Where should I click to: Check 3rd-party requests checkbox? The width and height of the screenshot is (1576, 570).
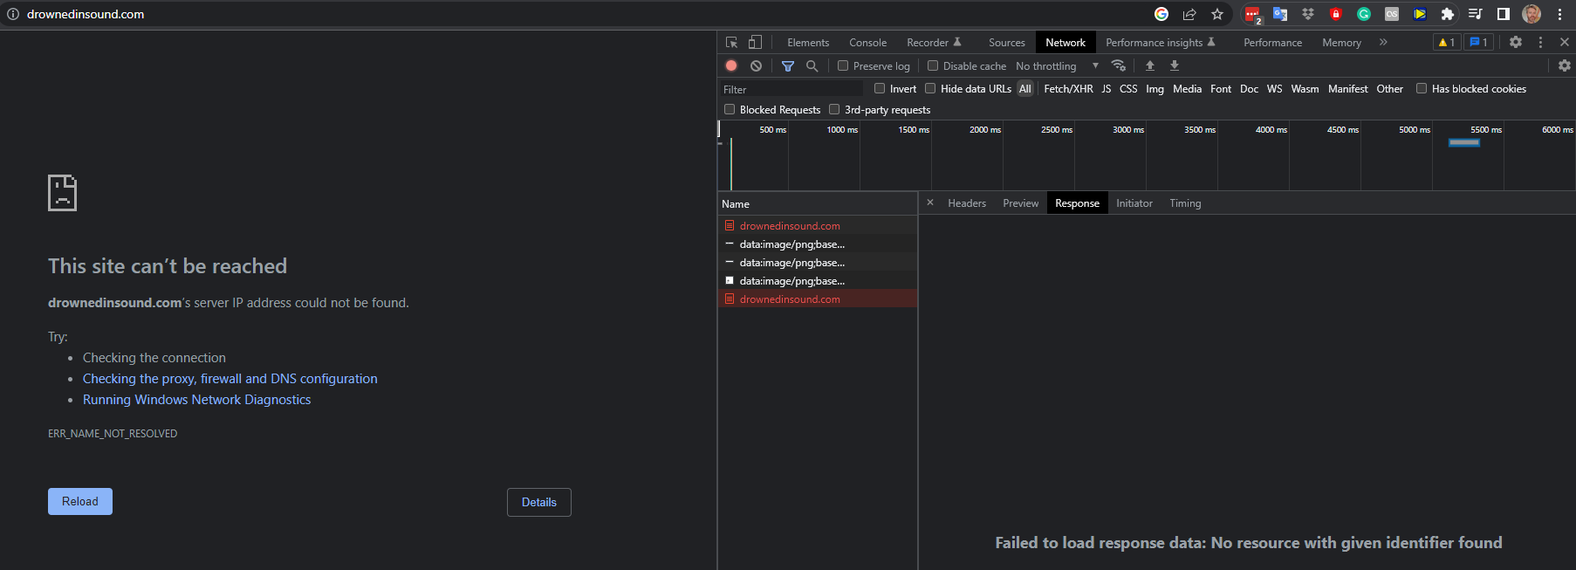tap(834, 109)
